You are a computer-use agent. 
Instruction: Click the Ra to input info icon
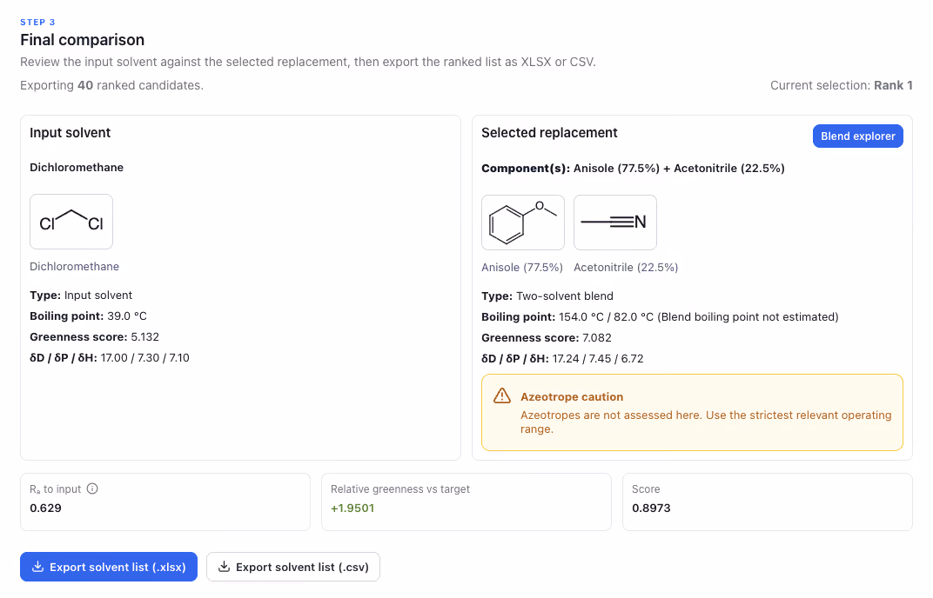click(x=92, y=488)
